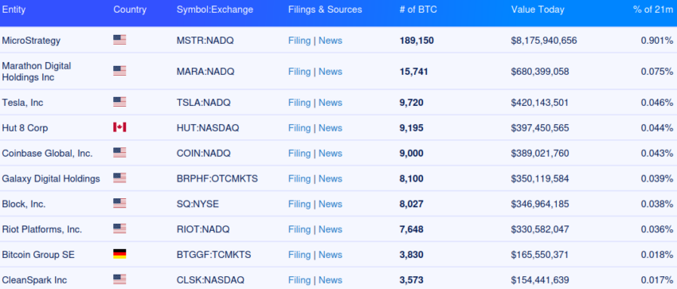Open News link for CleanSpark Inc
This screenshot has width=677, height=289.
[x=331, y=280]
